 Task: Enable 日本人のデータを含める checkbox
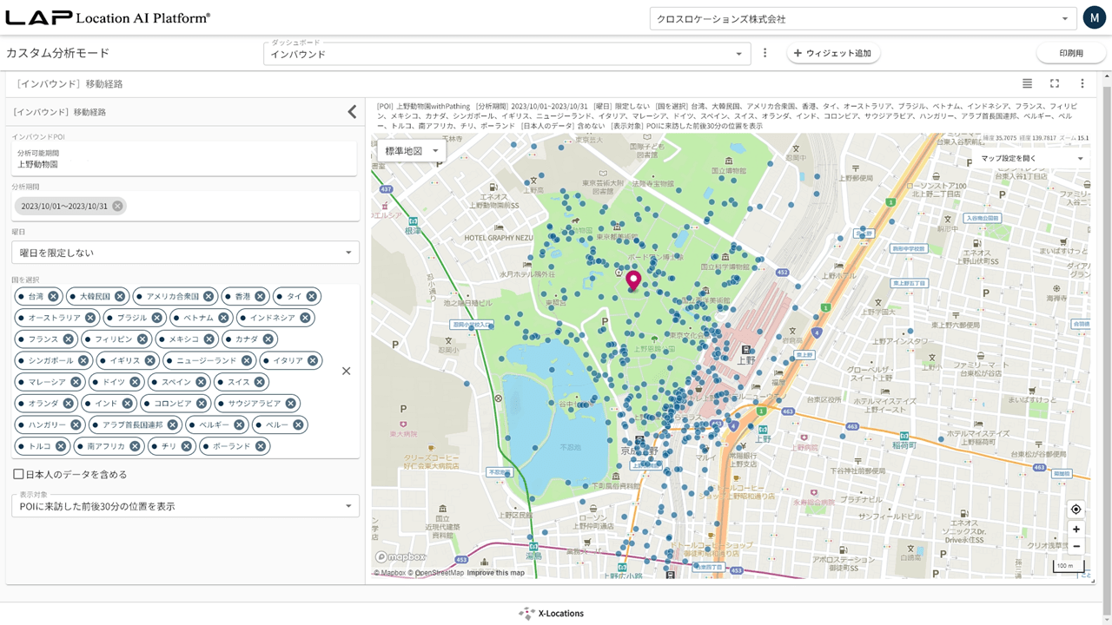coord(18,474)
